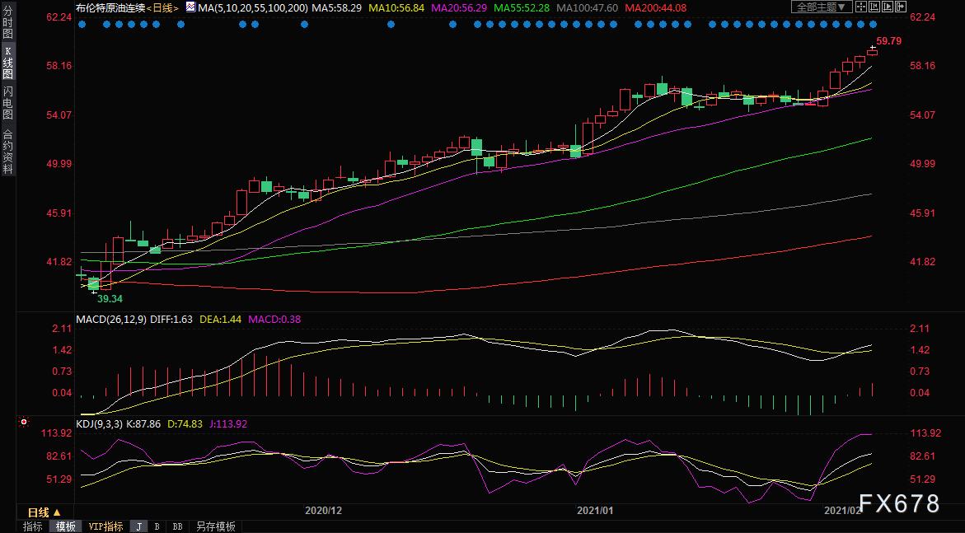This screenshot has height=533, width=965.
Task: Click the MA indicator chart icon
Action: (x=190, y=7)
